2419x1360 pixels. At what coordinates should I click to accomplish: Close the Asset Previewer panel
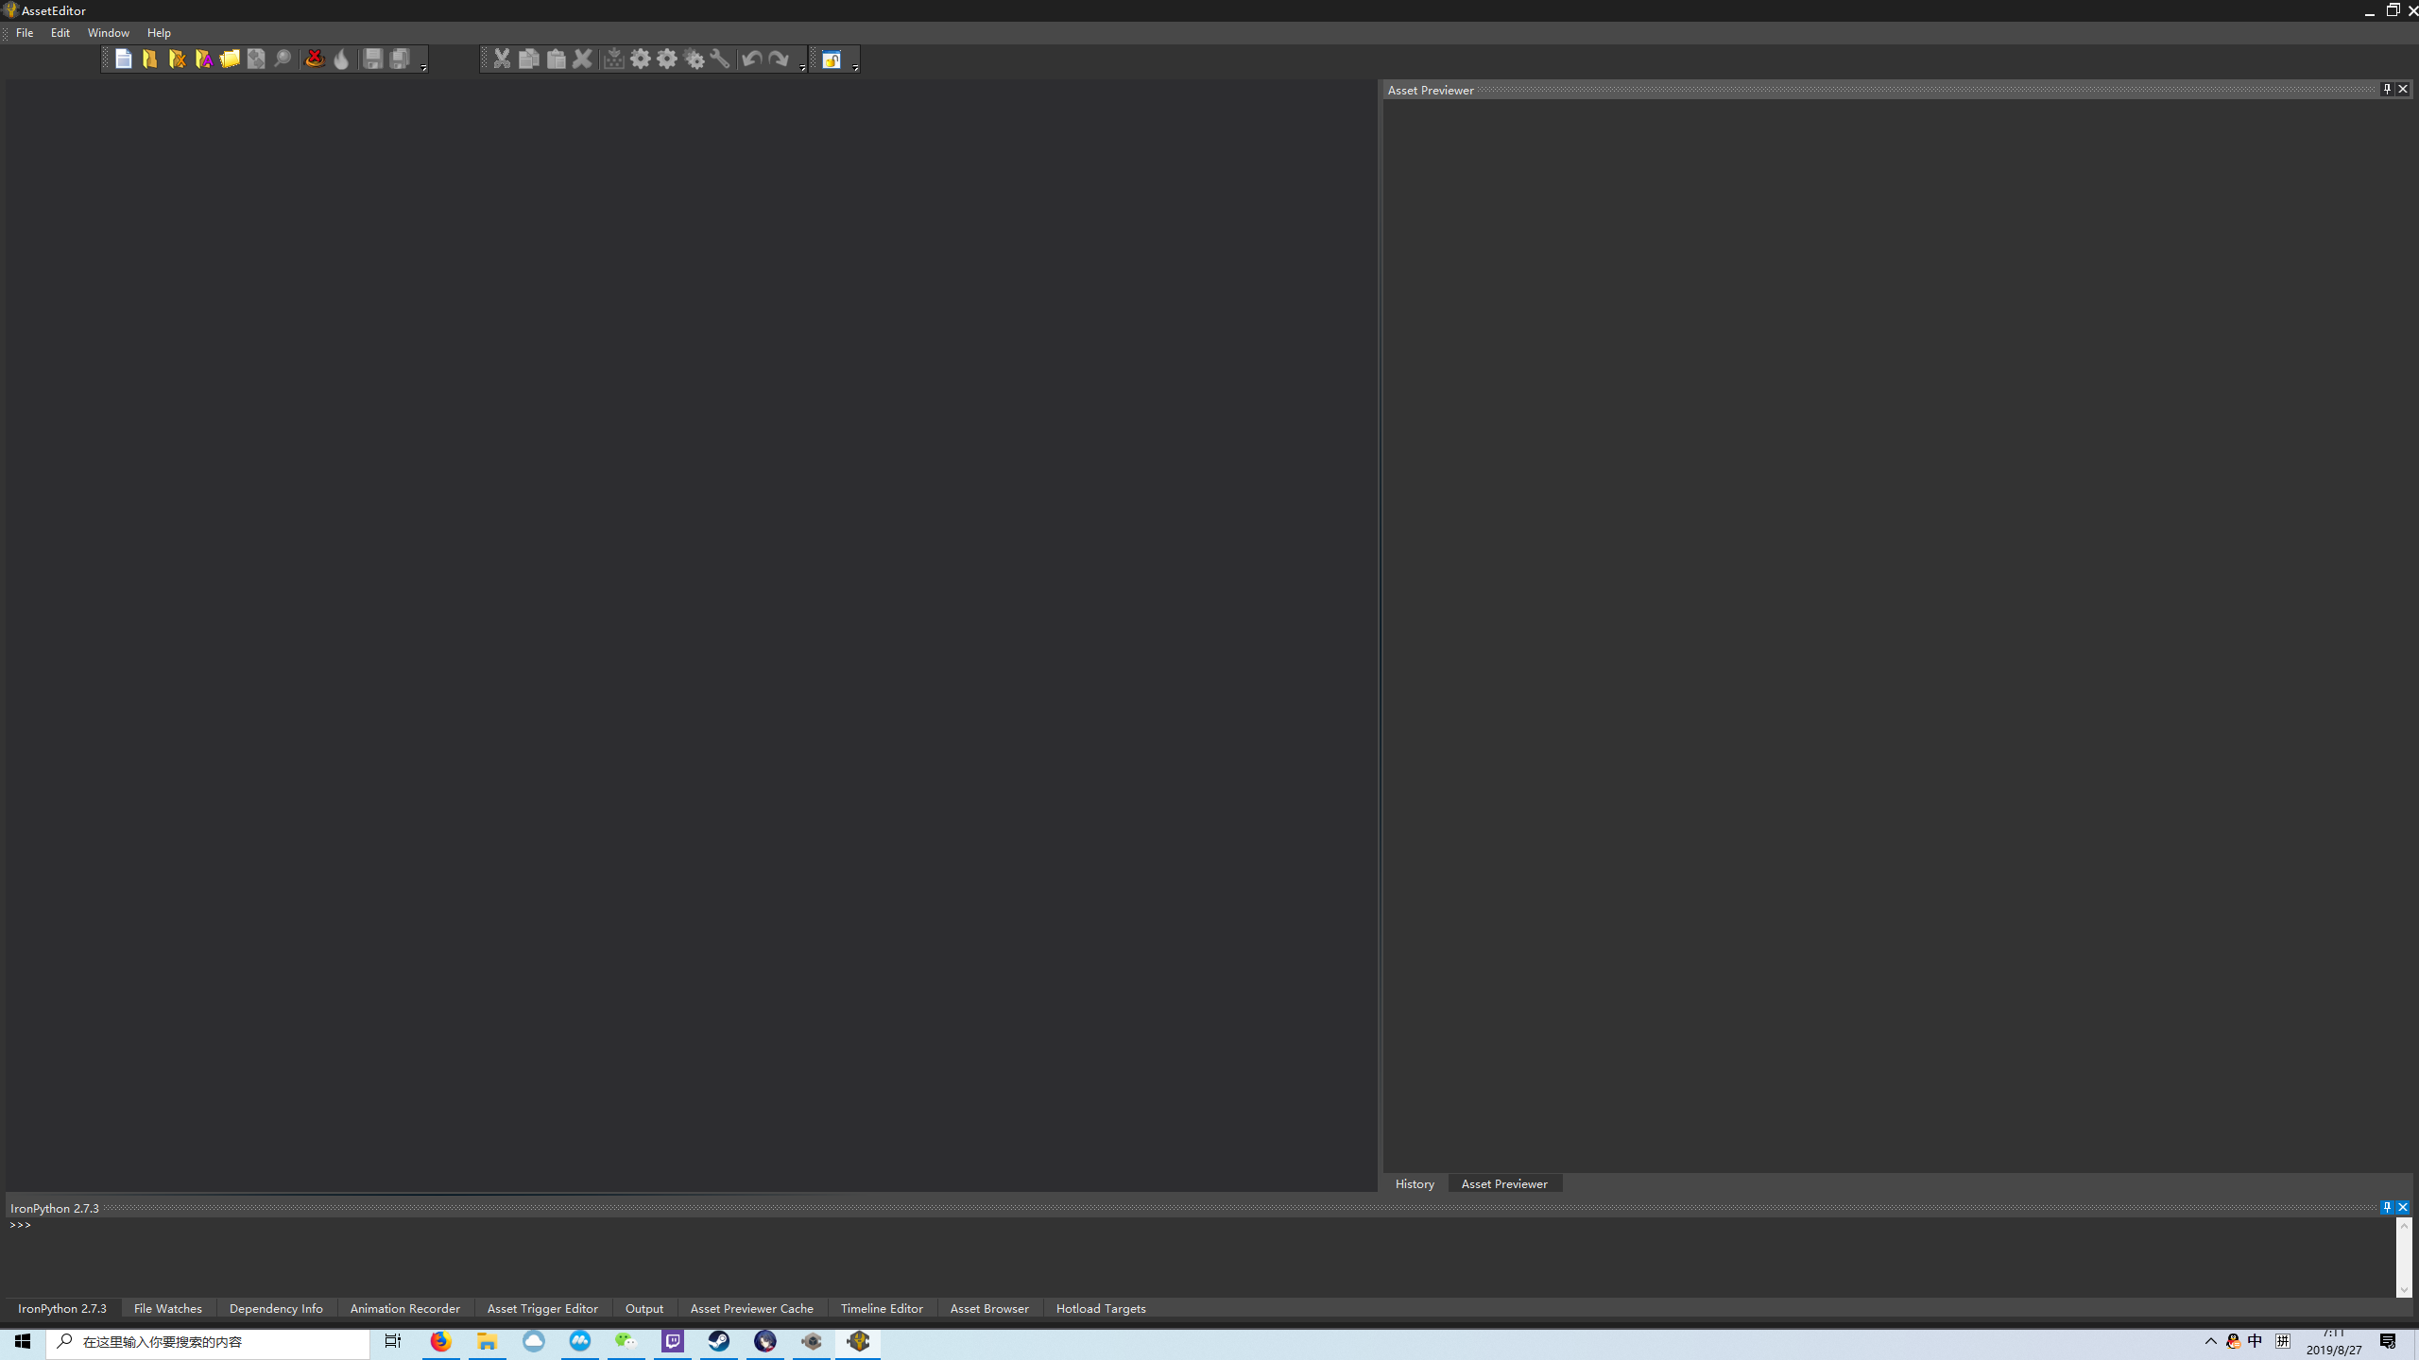coord(2403,89)
